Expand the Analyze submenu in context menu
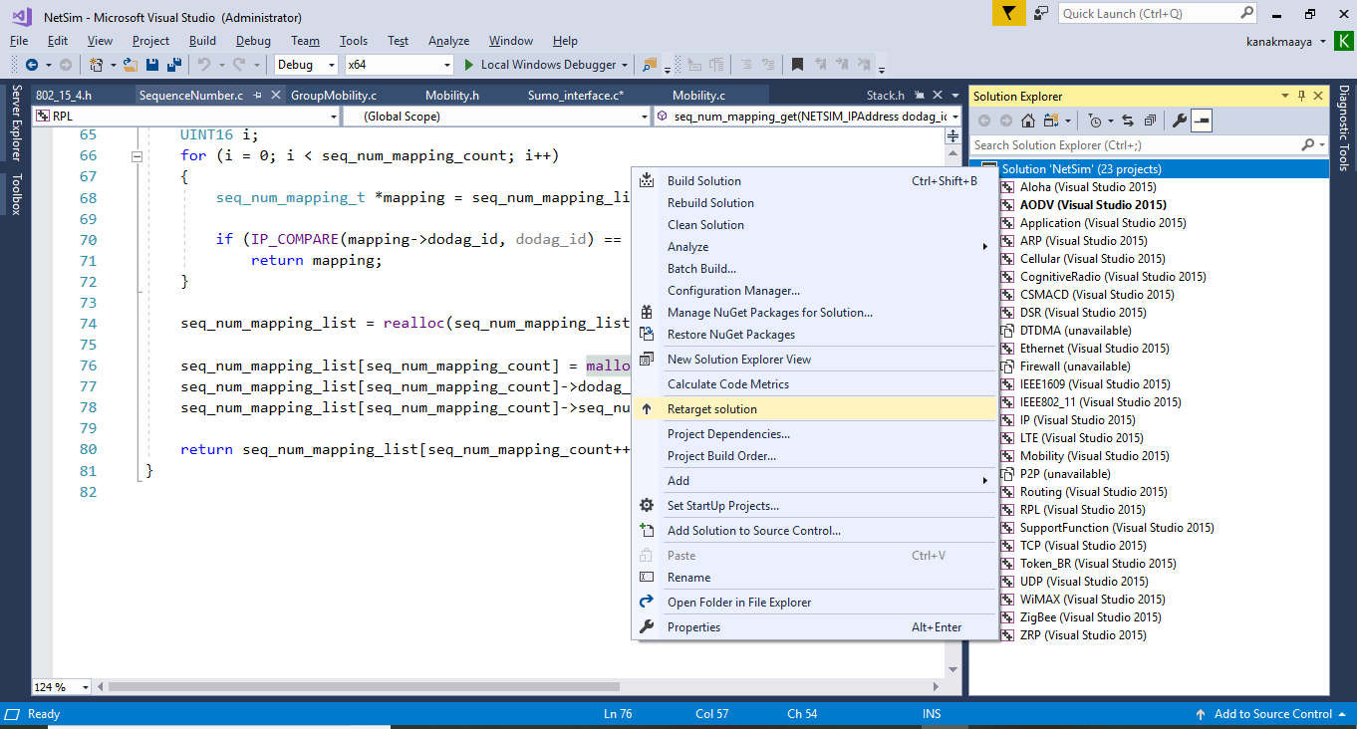Viewport: 1357px width, 729px height. pos(814,247)
